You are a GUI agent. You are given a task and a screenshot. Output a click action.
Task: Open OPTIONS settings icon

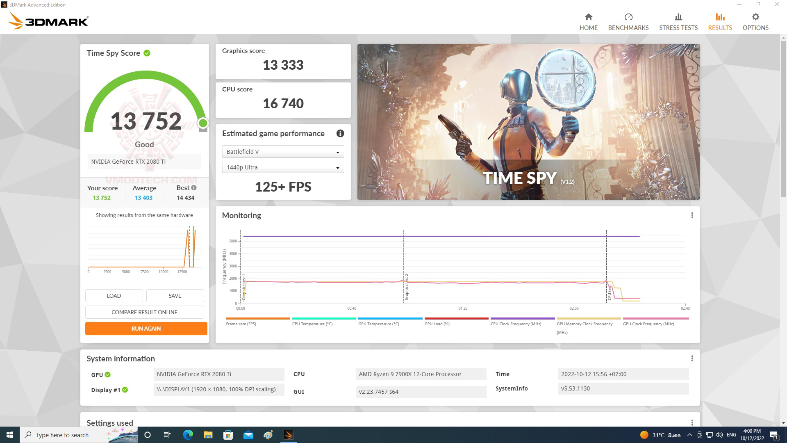tap(756, 17)
